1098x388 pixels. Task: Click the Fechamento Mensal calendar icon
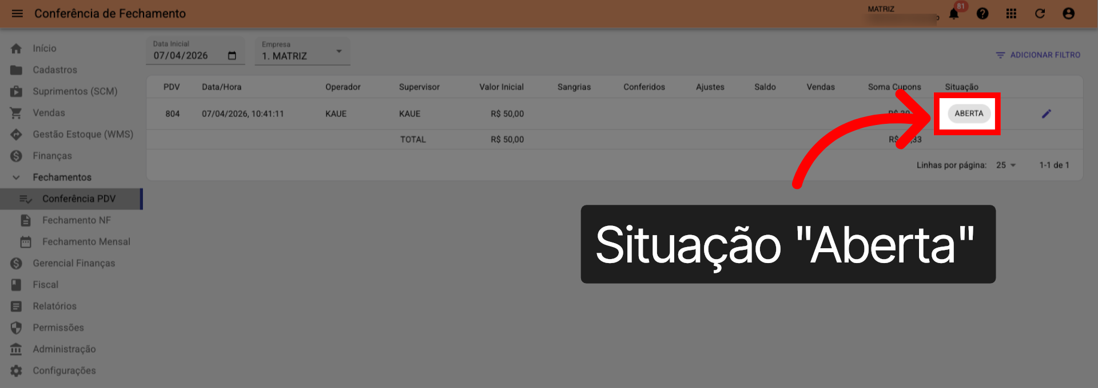click(26, 242)
